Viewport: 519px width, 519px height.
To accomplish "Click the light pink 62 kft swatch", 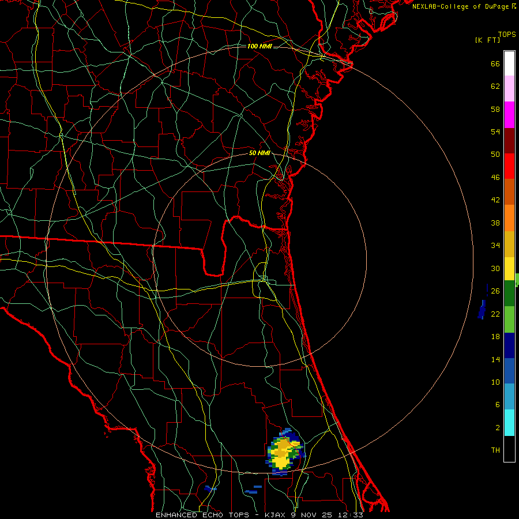I will pyautogui.click(x=509, y=89).
